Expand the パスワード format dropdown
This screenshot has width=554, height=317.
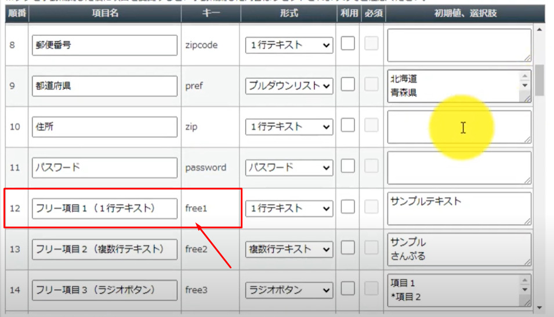[x=289, y=167]
